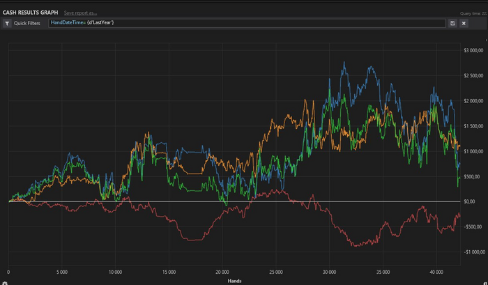Save the current filter with disk icon
488x285 pixels.
click(452, 23)
